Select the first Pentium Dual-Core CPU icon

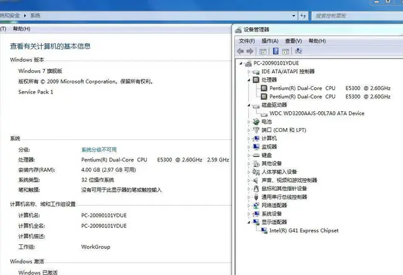point(264,88)
